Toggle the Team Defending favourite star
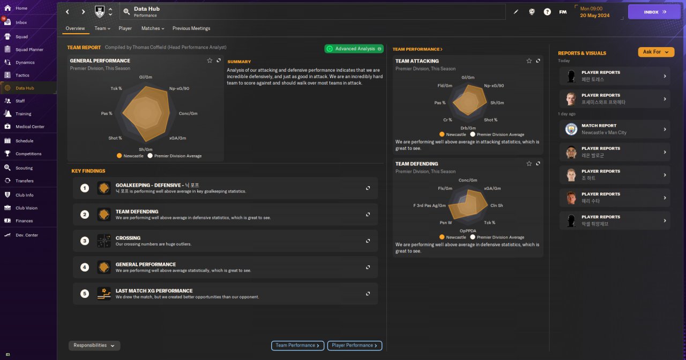Viewport: 686px width, 360px height. point(529,164)
